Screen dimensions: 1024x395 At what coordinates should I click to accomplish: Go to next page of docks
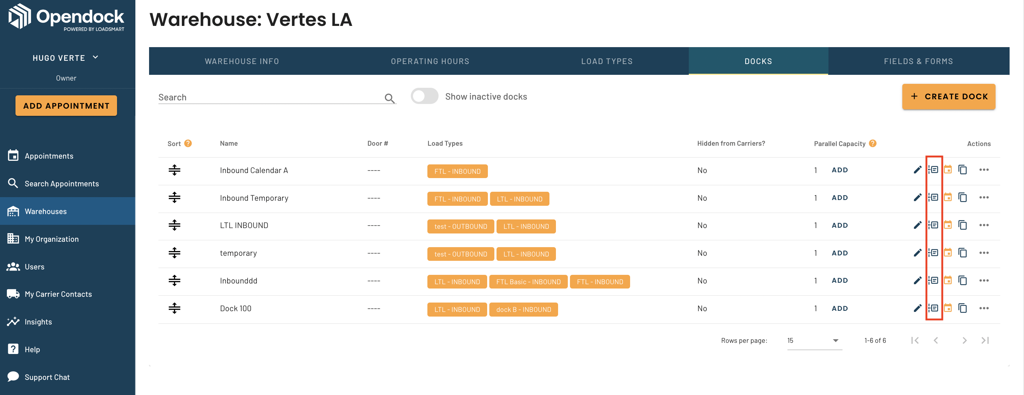coord(964,341)
